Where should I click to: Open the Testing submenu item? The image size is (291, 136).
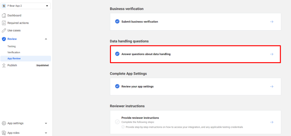(12, 46)
